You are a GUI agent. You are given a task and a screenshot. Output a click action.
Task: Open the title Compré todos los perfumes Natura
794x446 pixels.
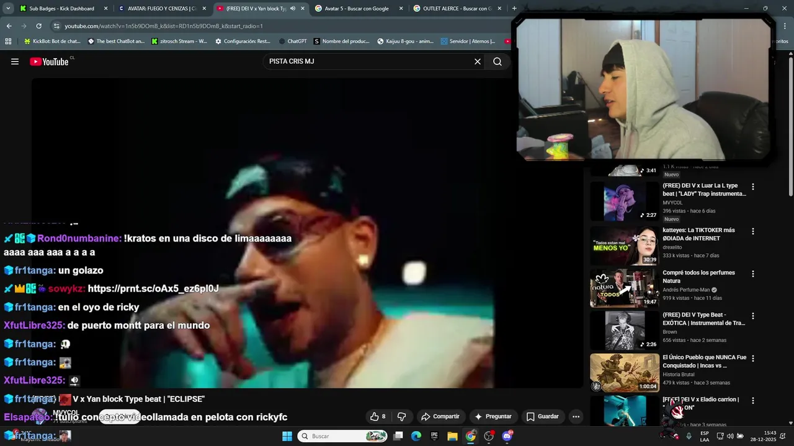698,276
